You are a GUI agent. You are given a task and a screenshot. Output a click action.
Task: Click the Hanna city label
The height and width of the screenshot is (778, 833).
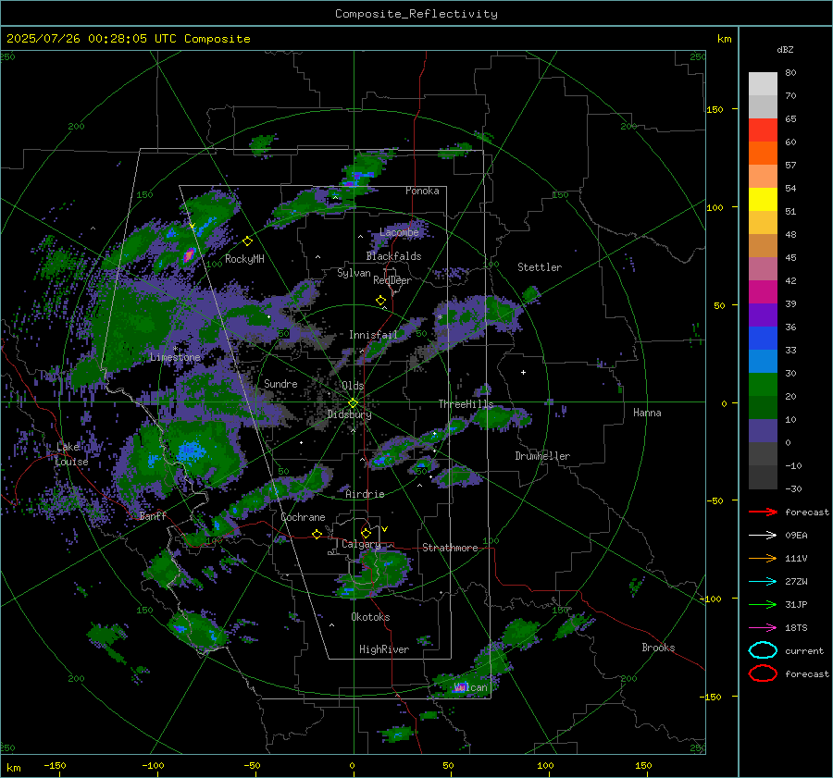click(x=647, y=413)
